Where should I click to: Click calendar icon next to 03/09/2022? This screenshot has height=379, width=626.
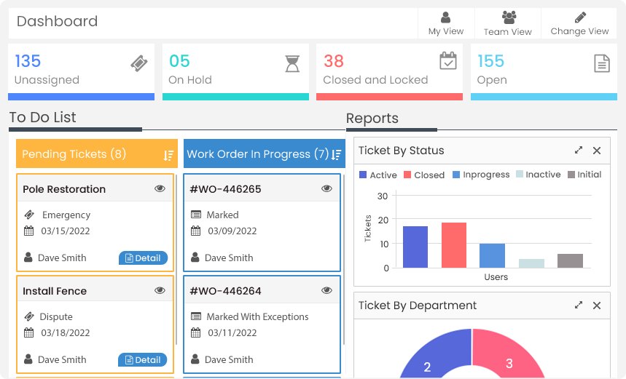coord(195,231)
